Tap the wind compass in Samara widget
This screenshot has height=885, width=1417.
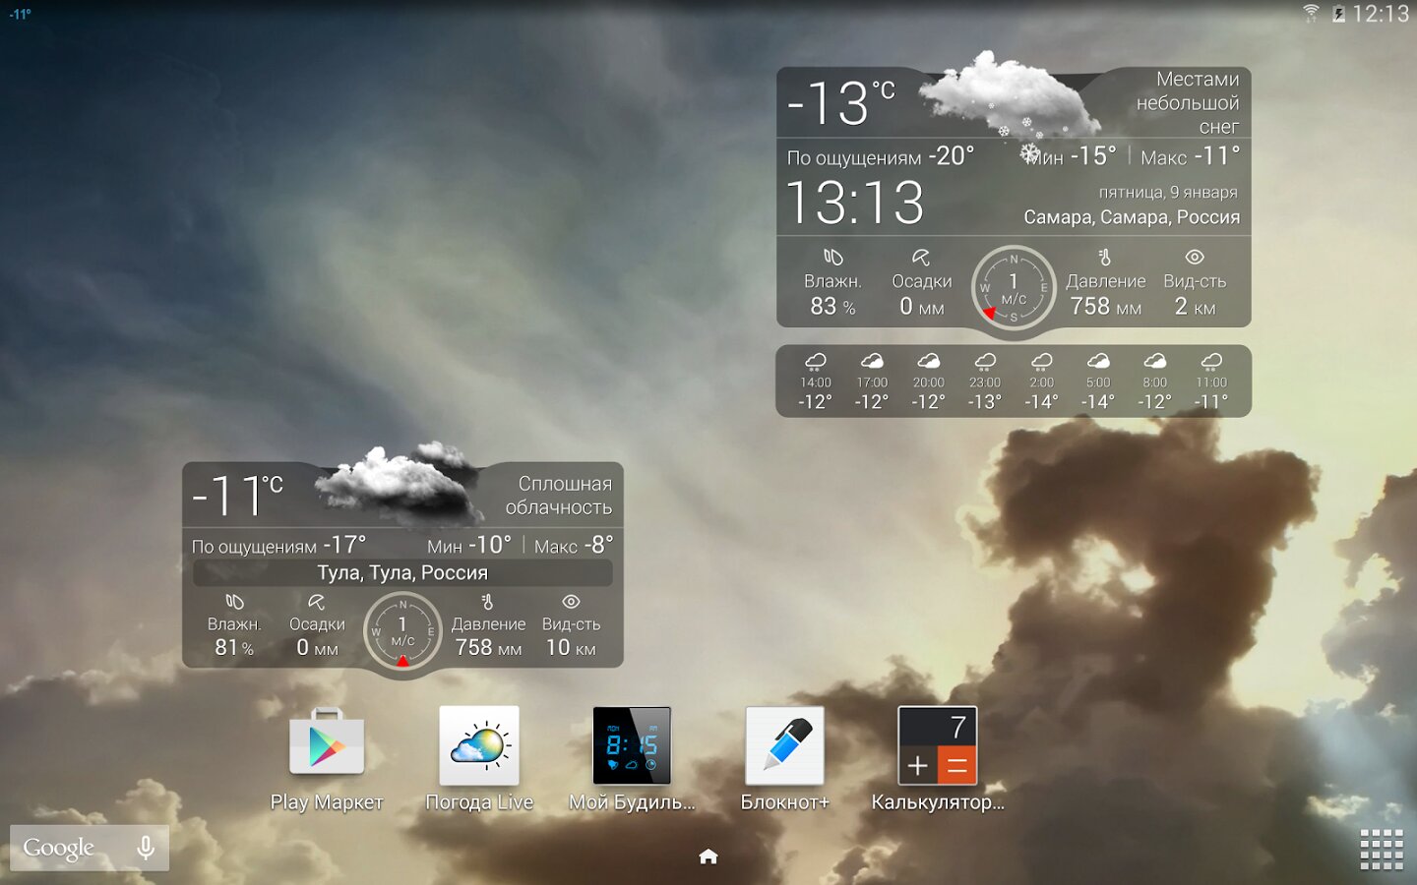(1014, 287)
